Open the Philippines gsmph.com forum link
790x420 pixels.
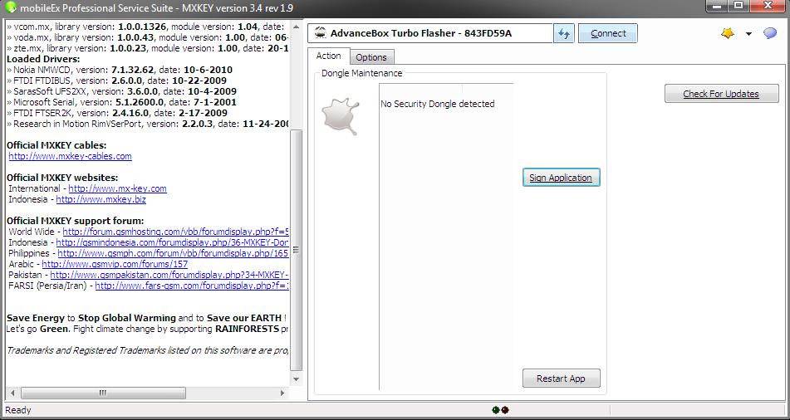[173, 253]
